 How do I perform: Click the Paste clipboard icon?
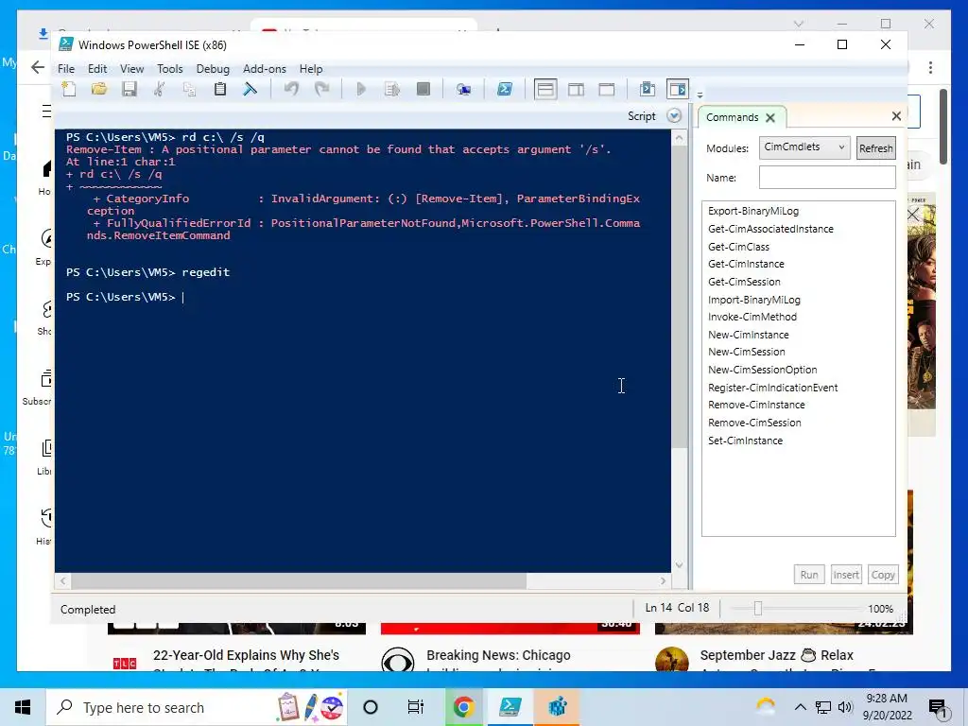coord(219,89)
